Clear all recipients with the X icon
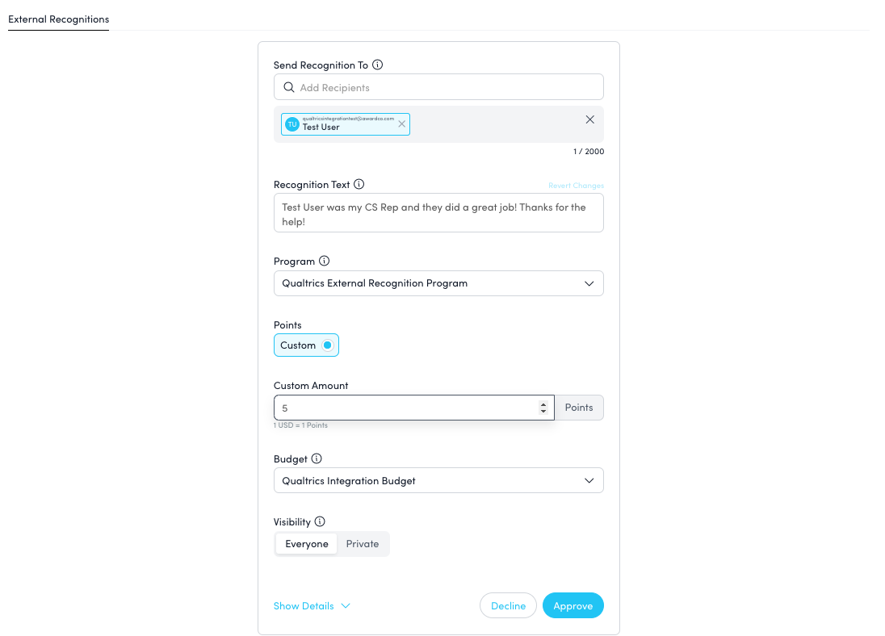885x636 pixels. (x=589, y=119)
